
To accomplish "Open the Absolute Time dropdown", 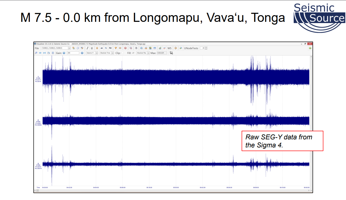I will (107, 53).
